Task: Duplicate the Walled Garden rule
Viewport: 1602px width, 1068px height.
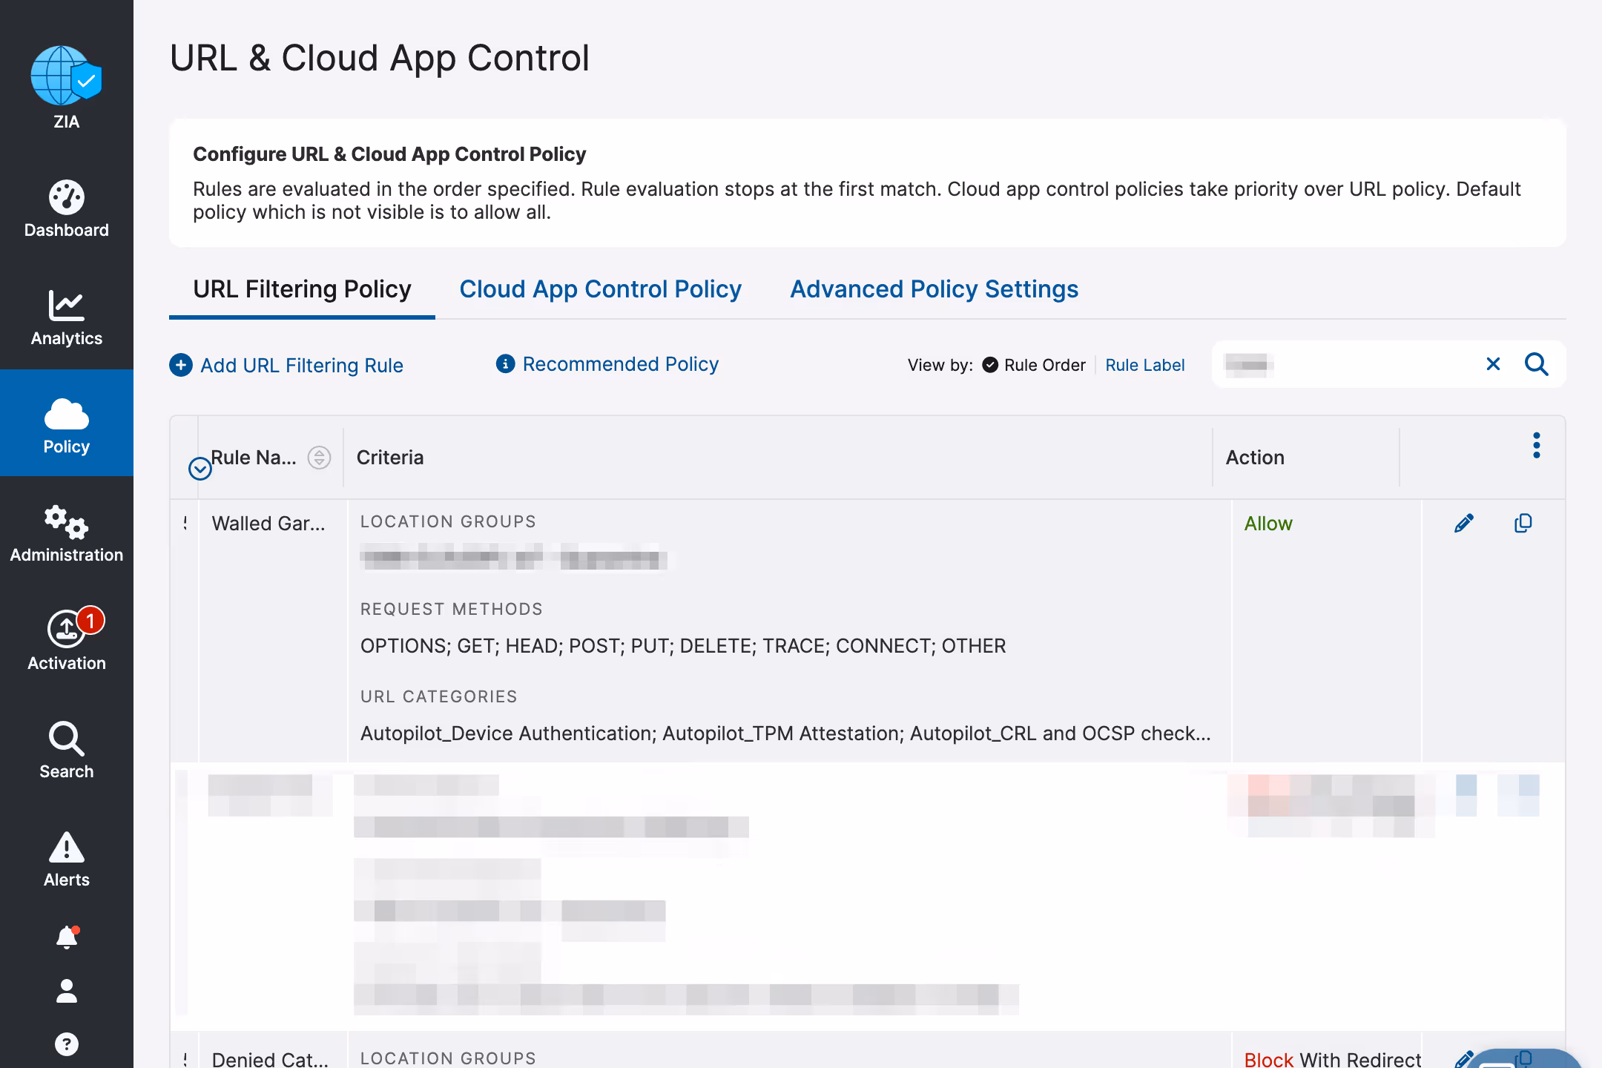Action: [1523, 524]
